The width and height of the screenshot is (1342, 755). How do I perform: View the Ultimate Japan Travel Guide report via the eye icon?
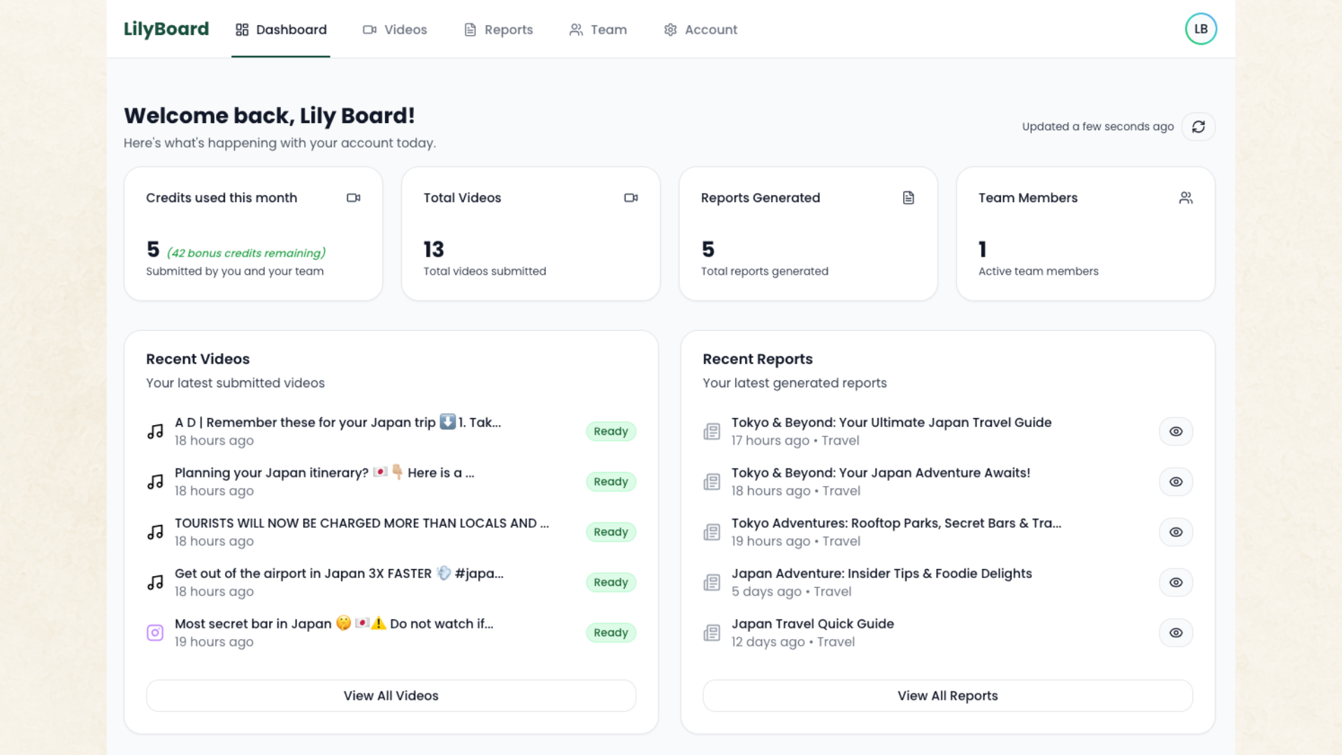click(1176, 431)
